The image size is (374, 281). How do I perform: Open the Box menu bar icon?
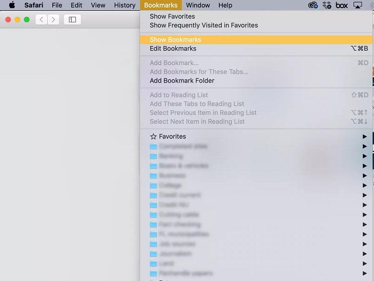[x=341, y=5]
